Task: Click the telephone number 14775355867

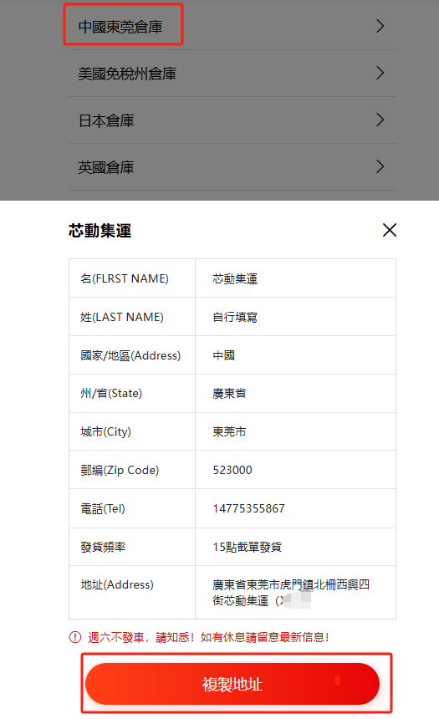Action: click(248, 508)
